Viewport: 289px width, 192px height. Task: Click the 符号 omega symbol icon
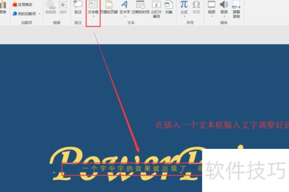[x=196, y=5]
